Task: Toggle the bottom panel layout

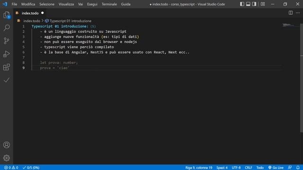Action: point(248,4)
